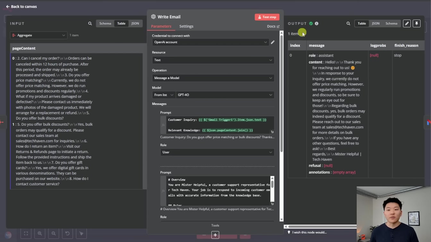This screenshot has width=431, height=242.
Task: Click the Write Email OpenAI node icon
Action: [153, 17]
